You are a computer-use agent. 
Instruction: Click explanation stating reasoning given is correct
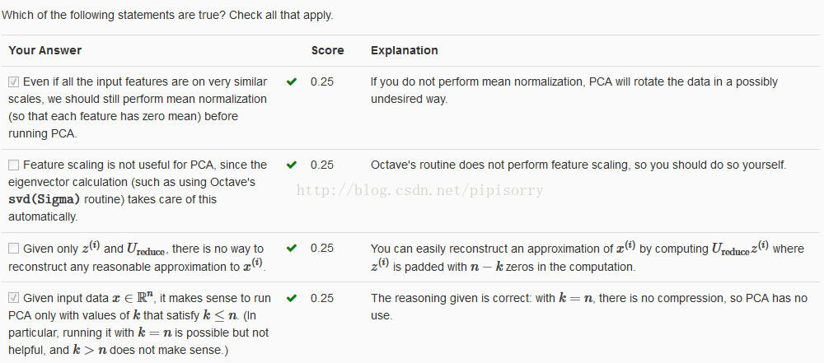point(589,307)
